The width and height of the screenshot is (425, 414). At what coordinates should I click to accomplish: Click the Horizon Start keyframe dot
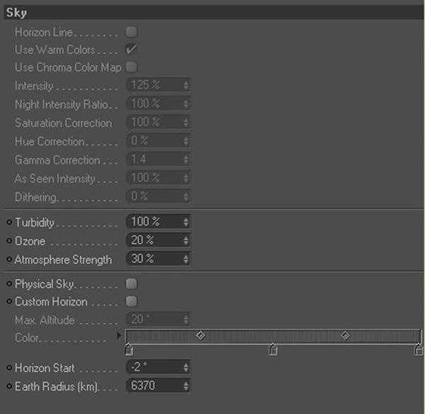(8, 368)
